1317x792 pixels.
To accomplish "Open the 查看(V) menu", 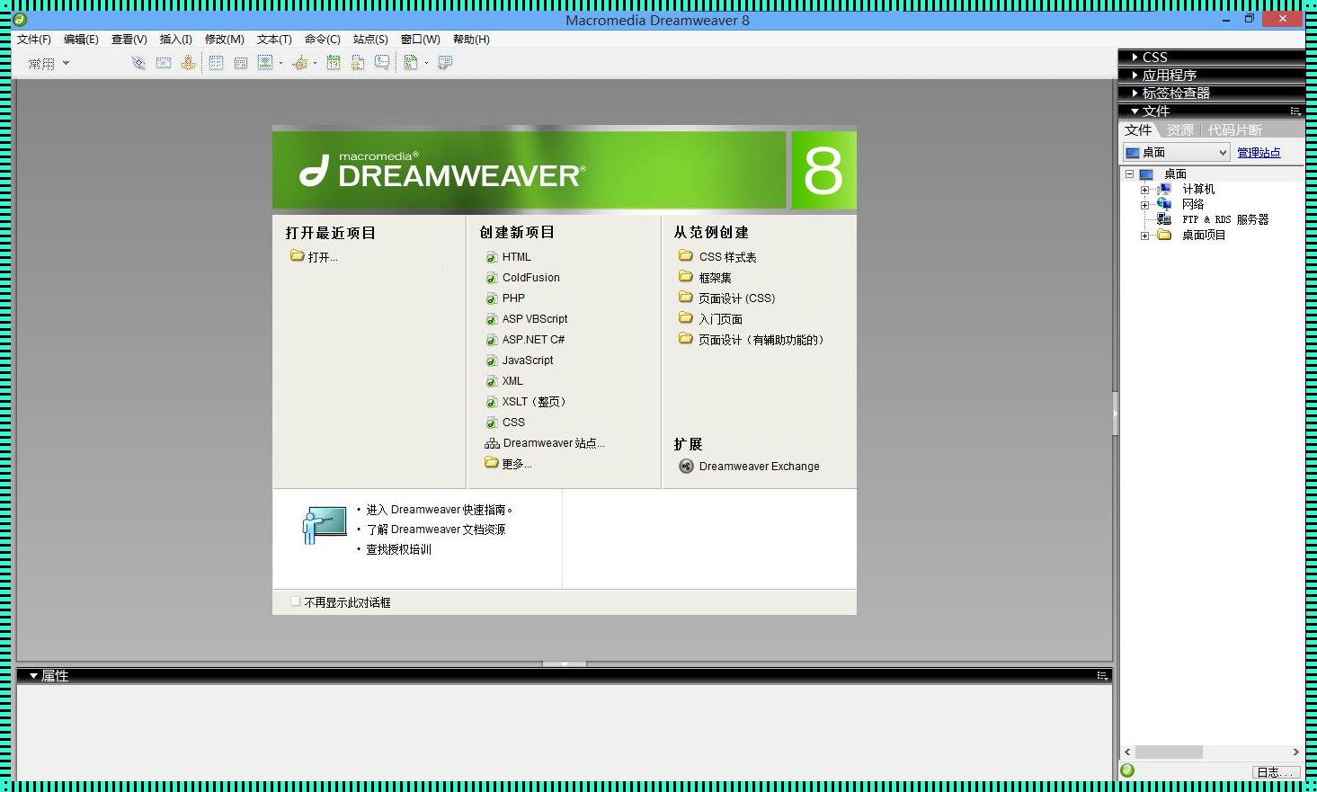I will [x=129, y=40].
